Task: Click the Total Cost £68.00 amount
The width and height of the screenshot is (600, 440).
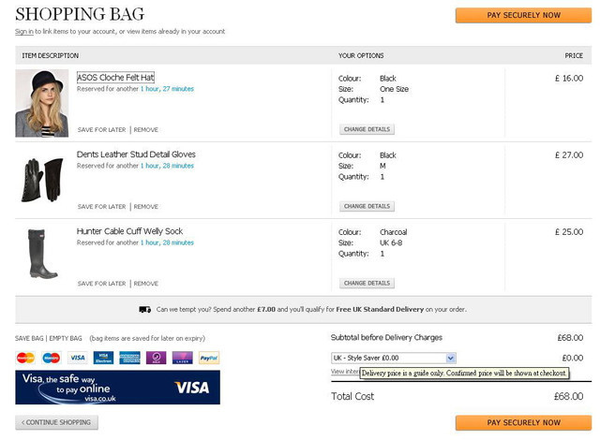Action: coord(569,396)
